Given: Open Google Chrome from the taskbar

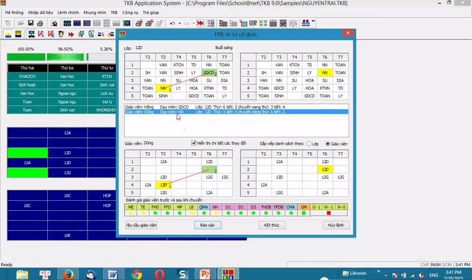Looking at the screenshot, I should click(136, 275).
